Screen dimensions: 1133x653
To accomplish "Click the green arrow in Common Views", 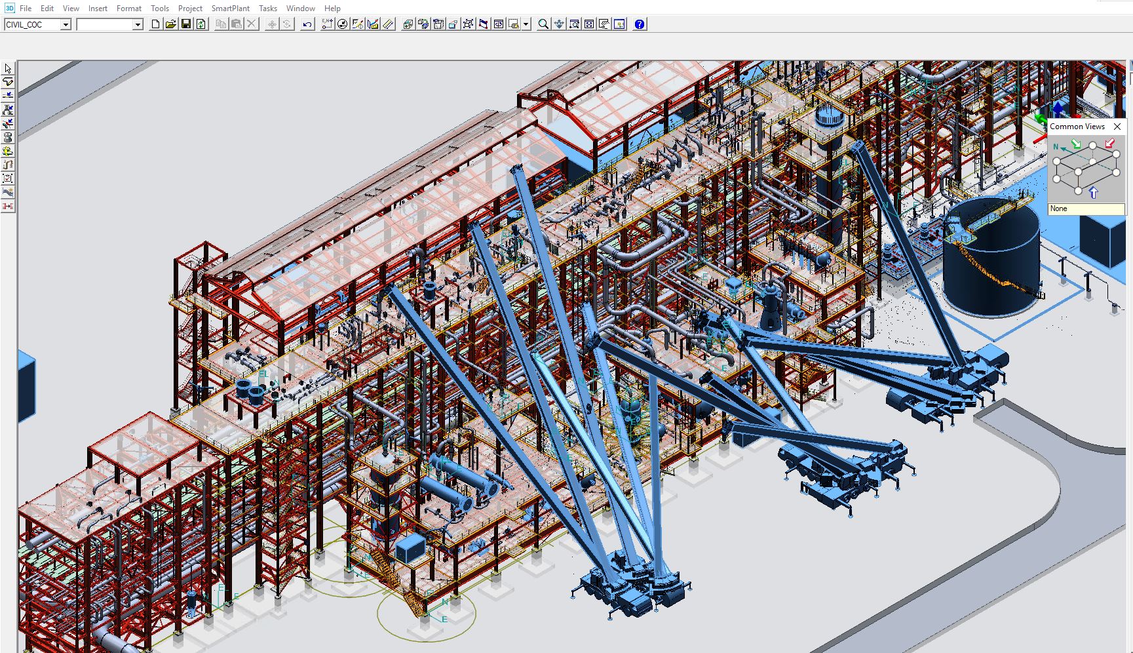I will [1076, 144].
